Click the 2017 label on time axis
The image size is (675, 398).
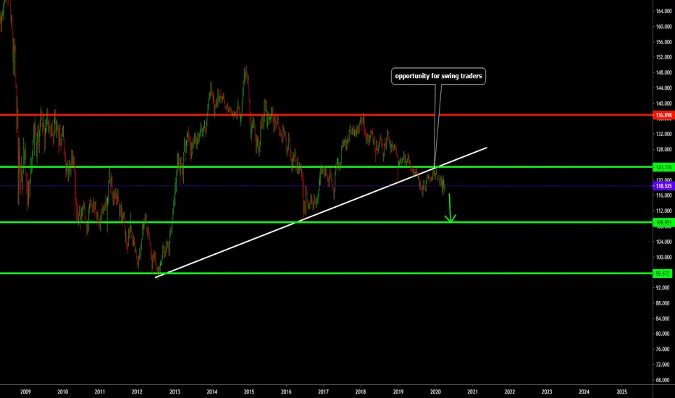click(x=323, y=391)
